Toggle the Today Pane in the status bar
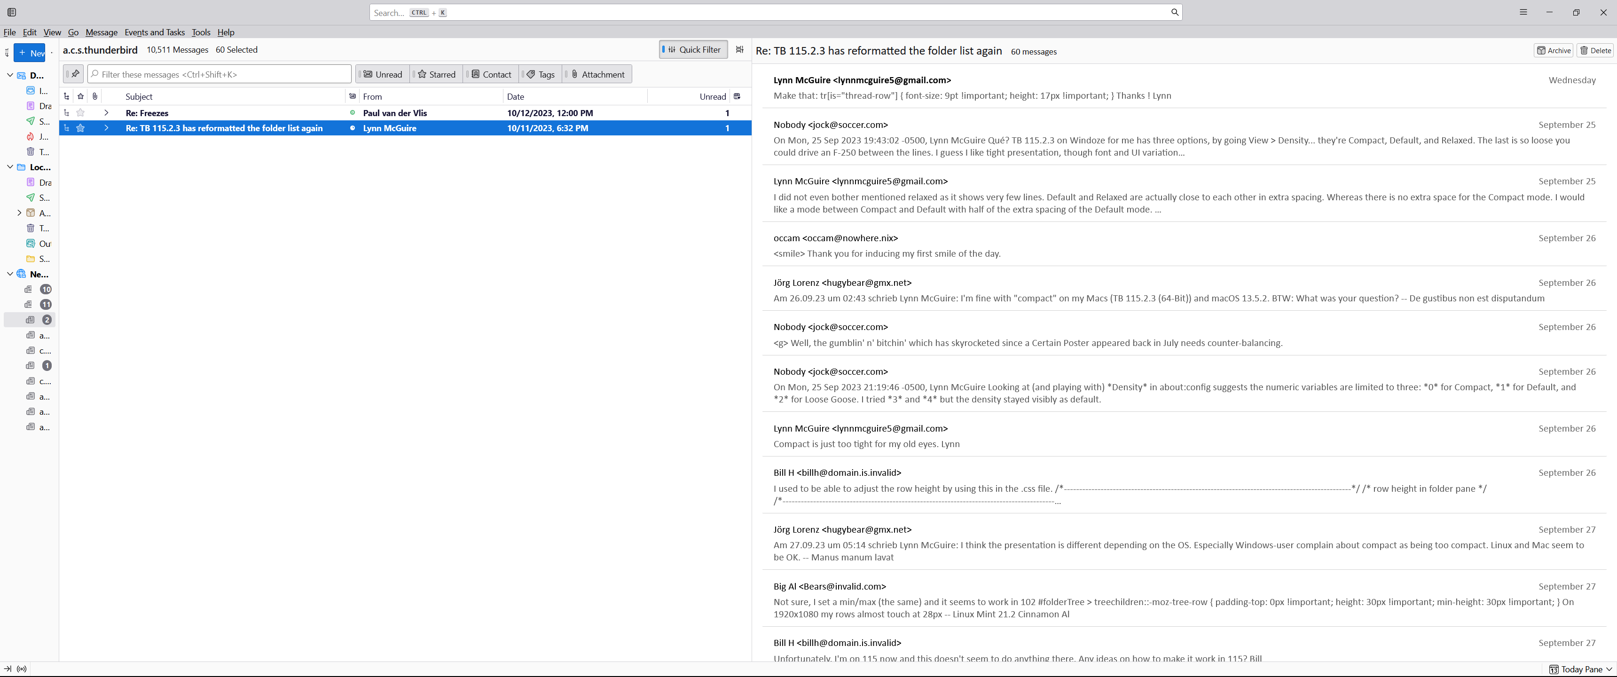This screenshot has height=677, width=1617. click(1580, 669)
